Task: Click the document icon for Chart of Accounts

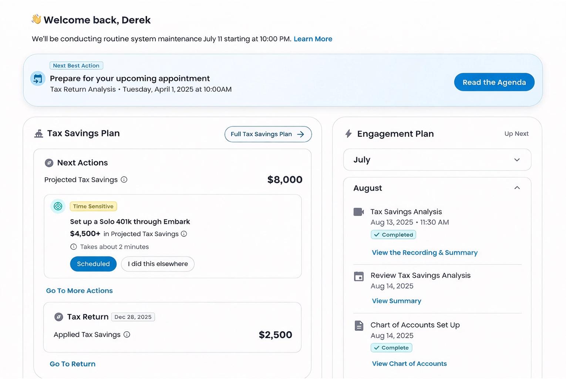Action: (359, 326)
